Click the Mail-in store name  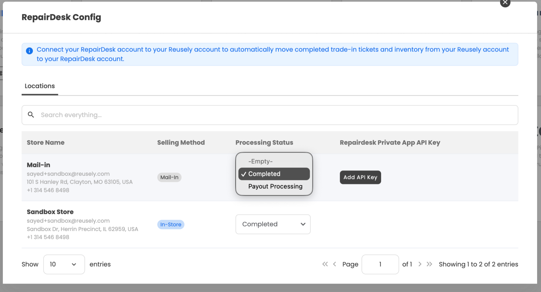point(38,165)
